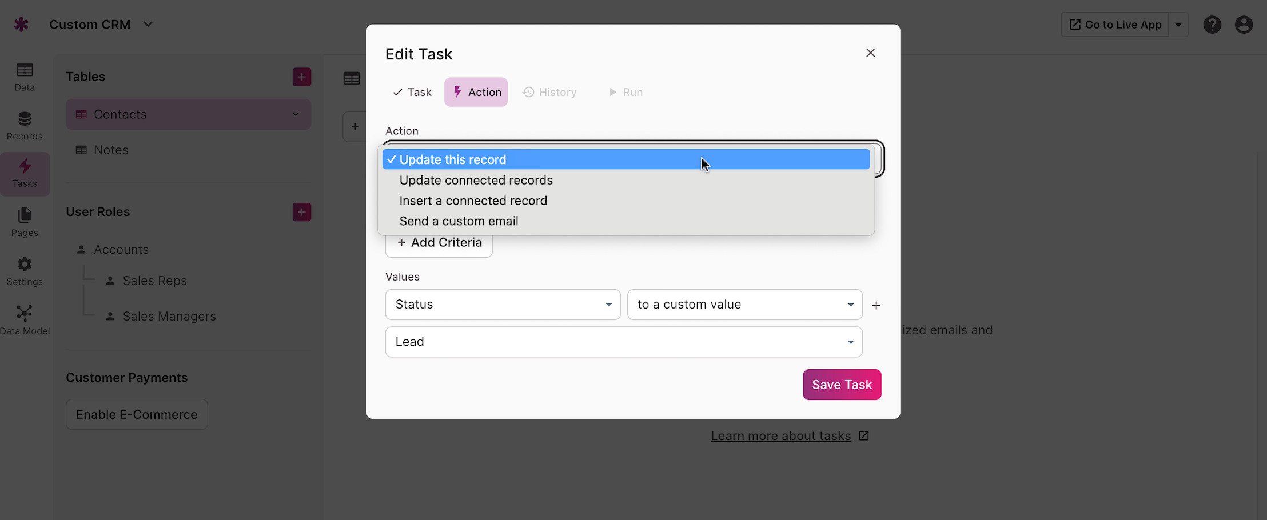This screenshot has width=1267, height=520.
Task: Open the Pages section icon
Action: [25, 215]
